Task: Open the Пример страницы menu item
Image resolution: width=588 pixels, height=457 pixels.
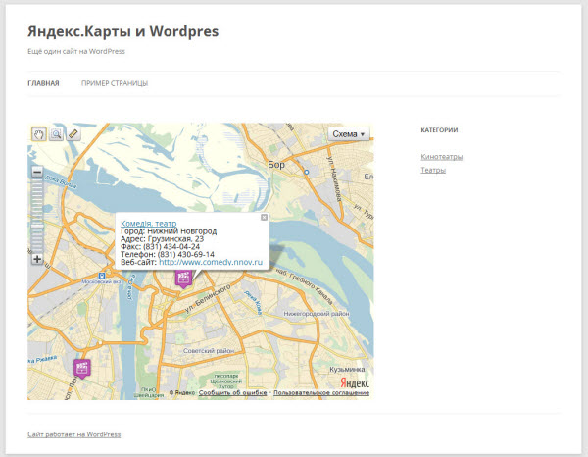Action: coord(115,83)
